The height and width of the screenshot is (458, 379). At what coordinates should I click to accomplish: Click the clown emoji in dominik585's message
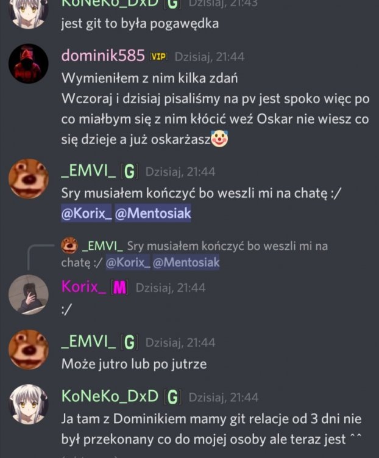pyautogui.click(x=219, y=139)
